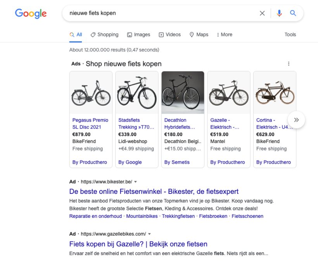The image size is (318, 269).
Task: Submit search with the magnifying glass icon
Action: pos(293,13)
